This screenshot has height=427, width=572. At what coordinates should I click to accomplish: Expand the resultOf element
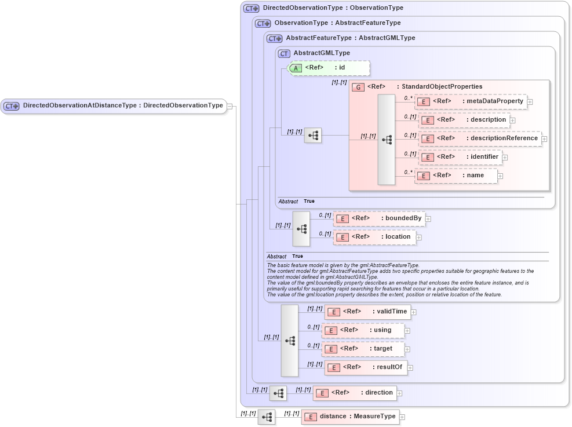(410, 368)
